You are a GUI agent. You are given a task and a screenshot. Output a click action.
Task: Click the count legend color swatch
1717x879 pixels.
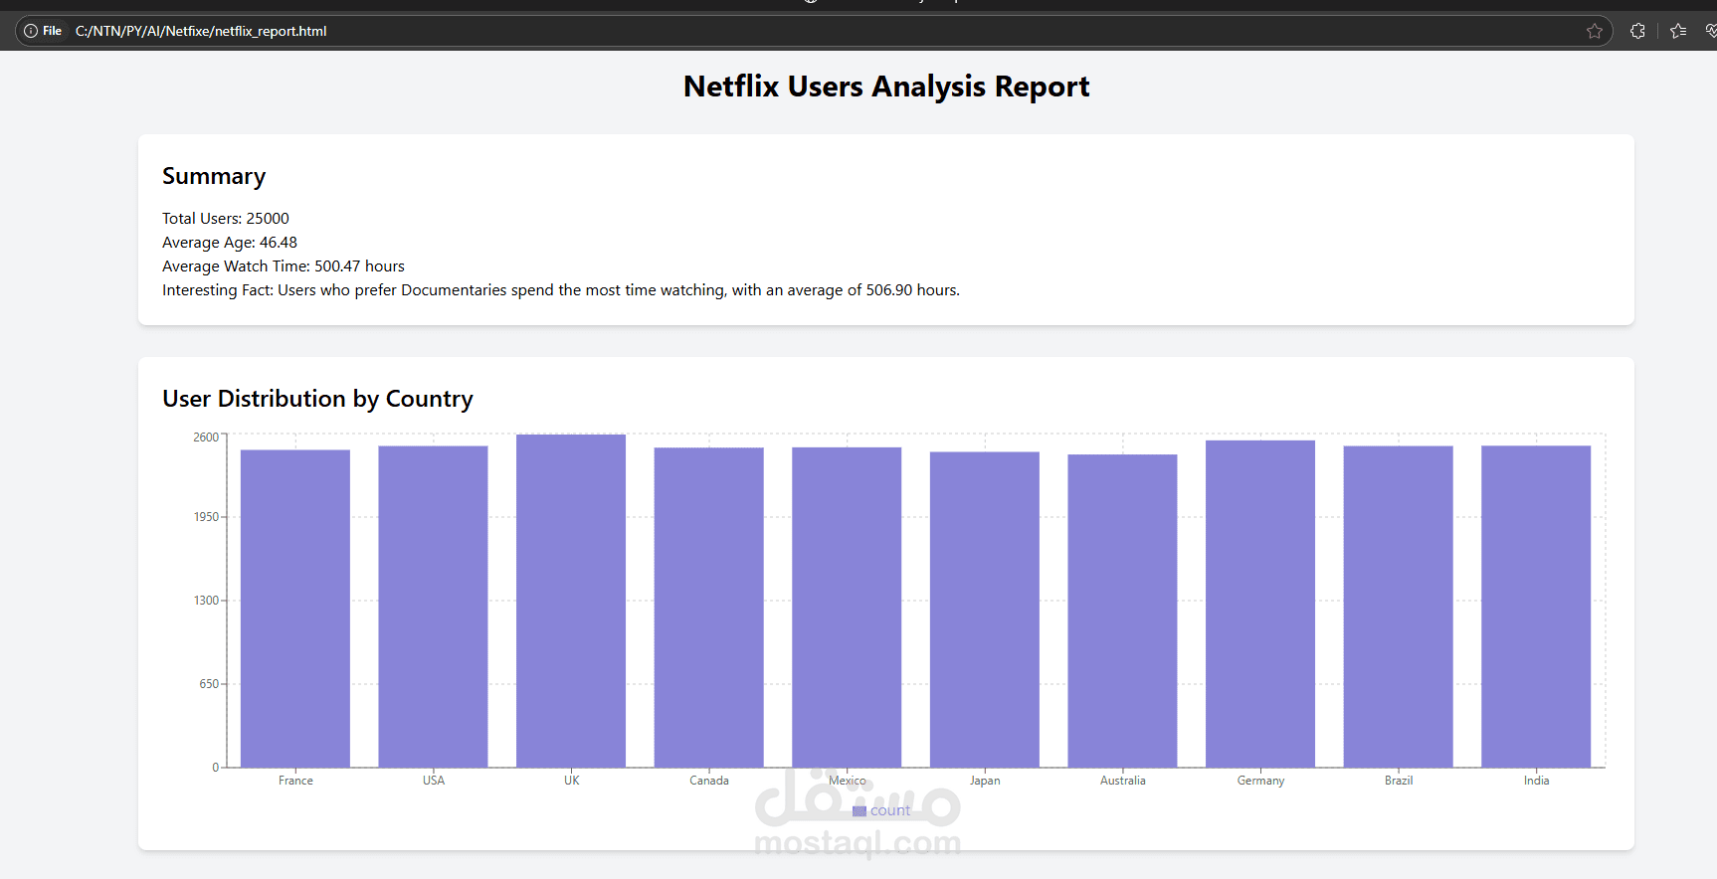tap(859, 811)
